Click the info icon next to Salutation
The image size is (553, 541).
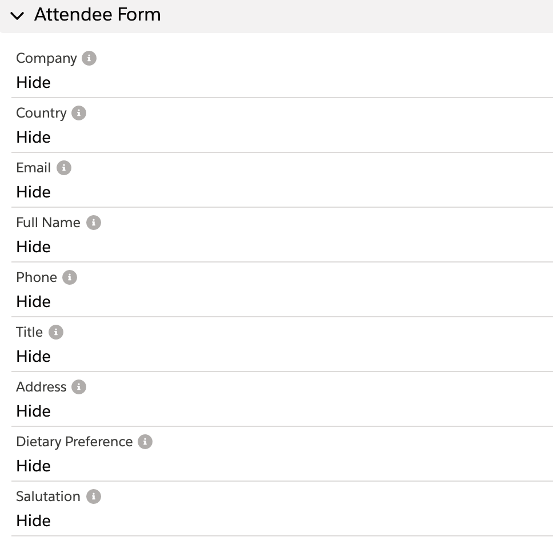coord(94,496)
